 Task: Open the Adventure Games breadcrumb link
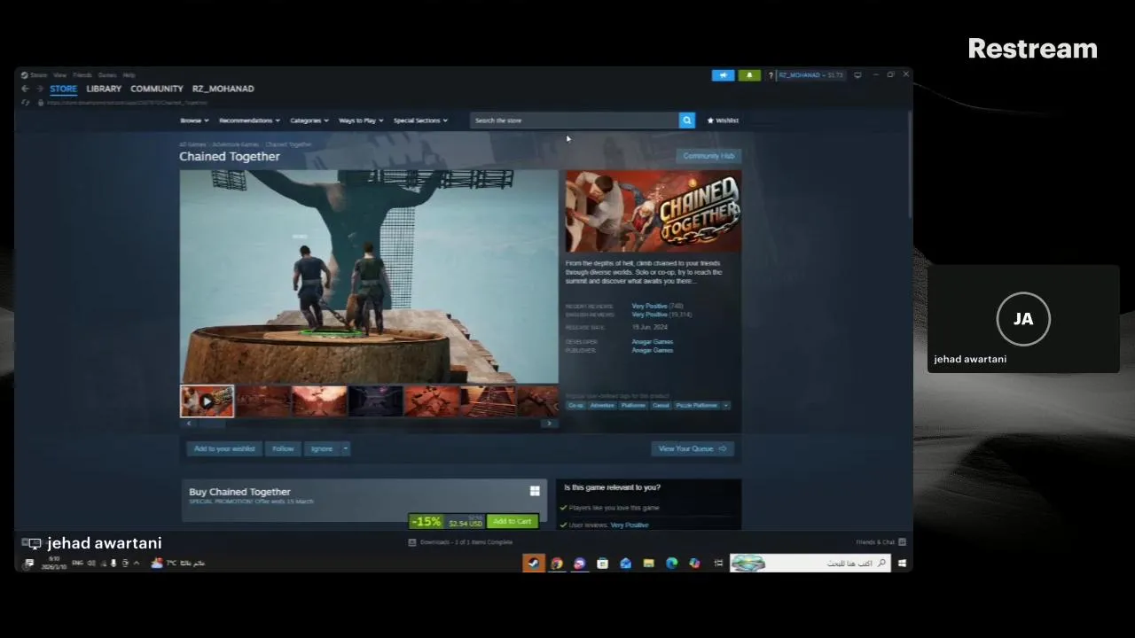click(x=235, y=144)
